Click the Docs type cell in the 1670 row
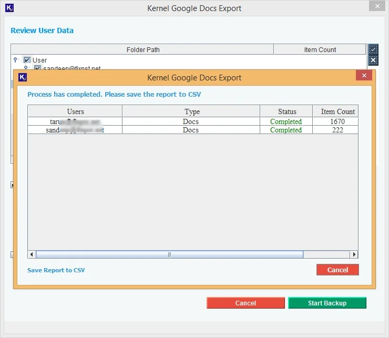The width and height of the screenshot is (389, 338). pyautogui.click(x=191, y=121)
